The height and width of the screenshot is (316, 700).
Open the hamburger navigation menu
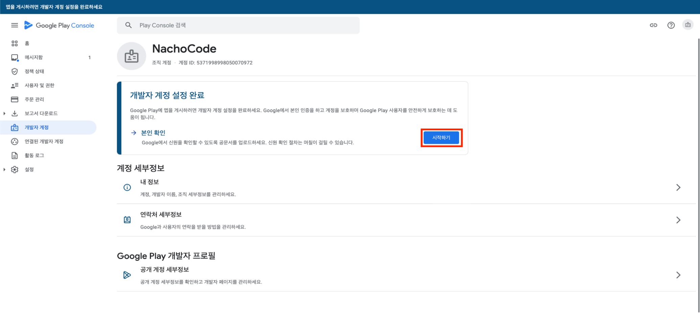(x=15, y=25)
